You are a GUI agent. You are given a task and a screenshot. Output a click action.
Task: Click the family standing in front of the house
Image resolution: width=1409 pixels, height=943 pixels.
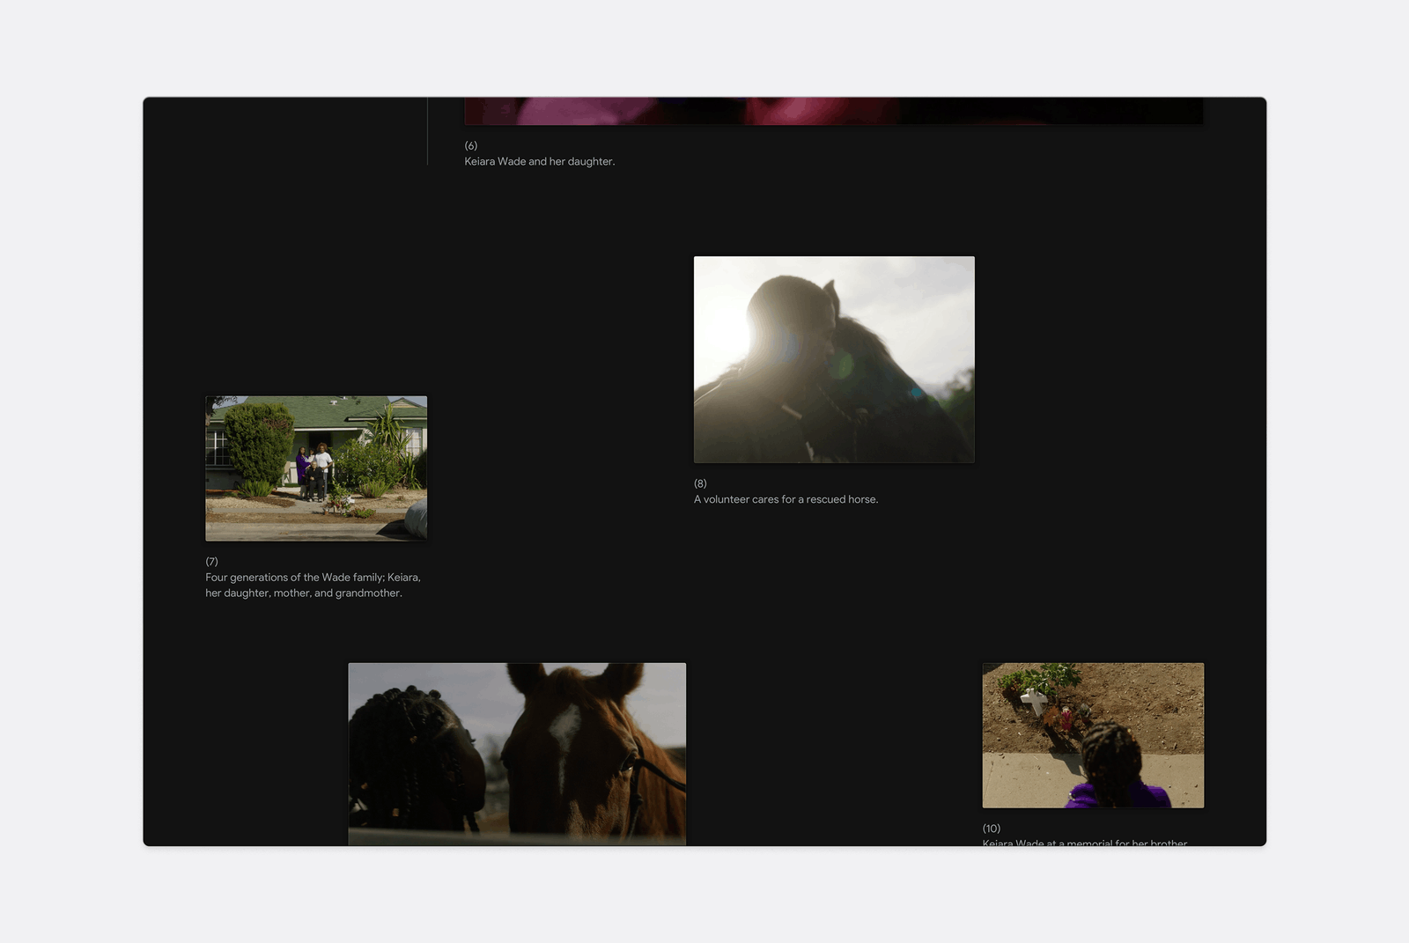314,471
